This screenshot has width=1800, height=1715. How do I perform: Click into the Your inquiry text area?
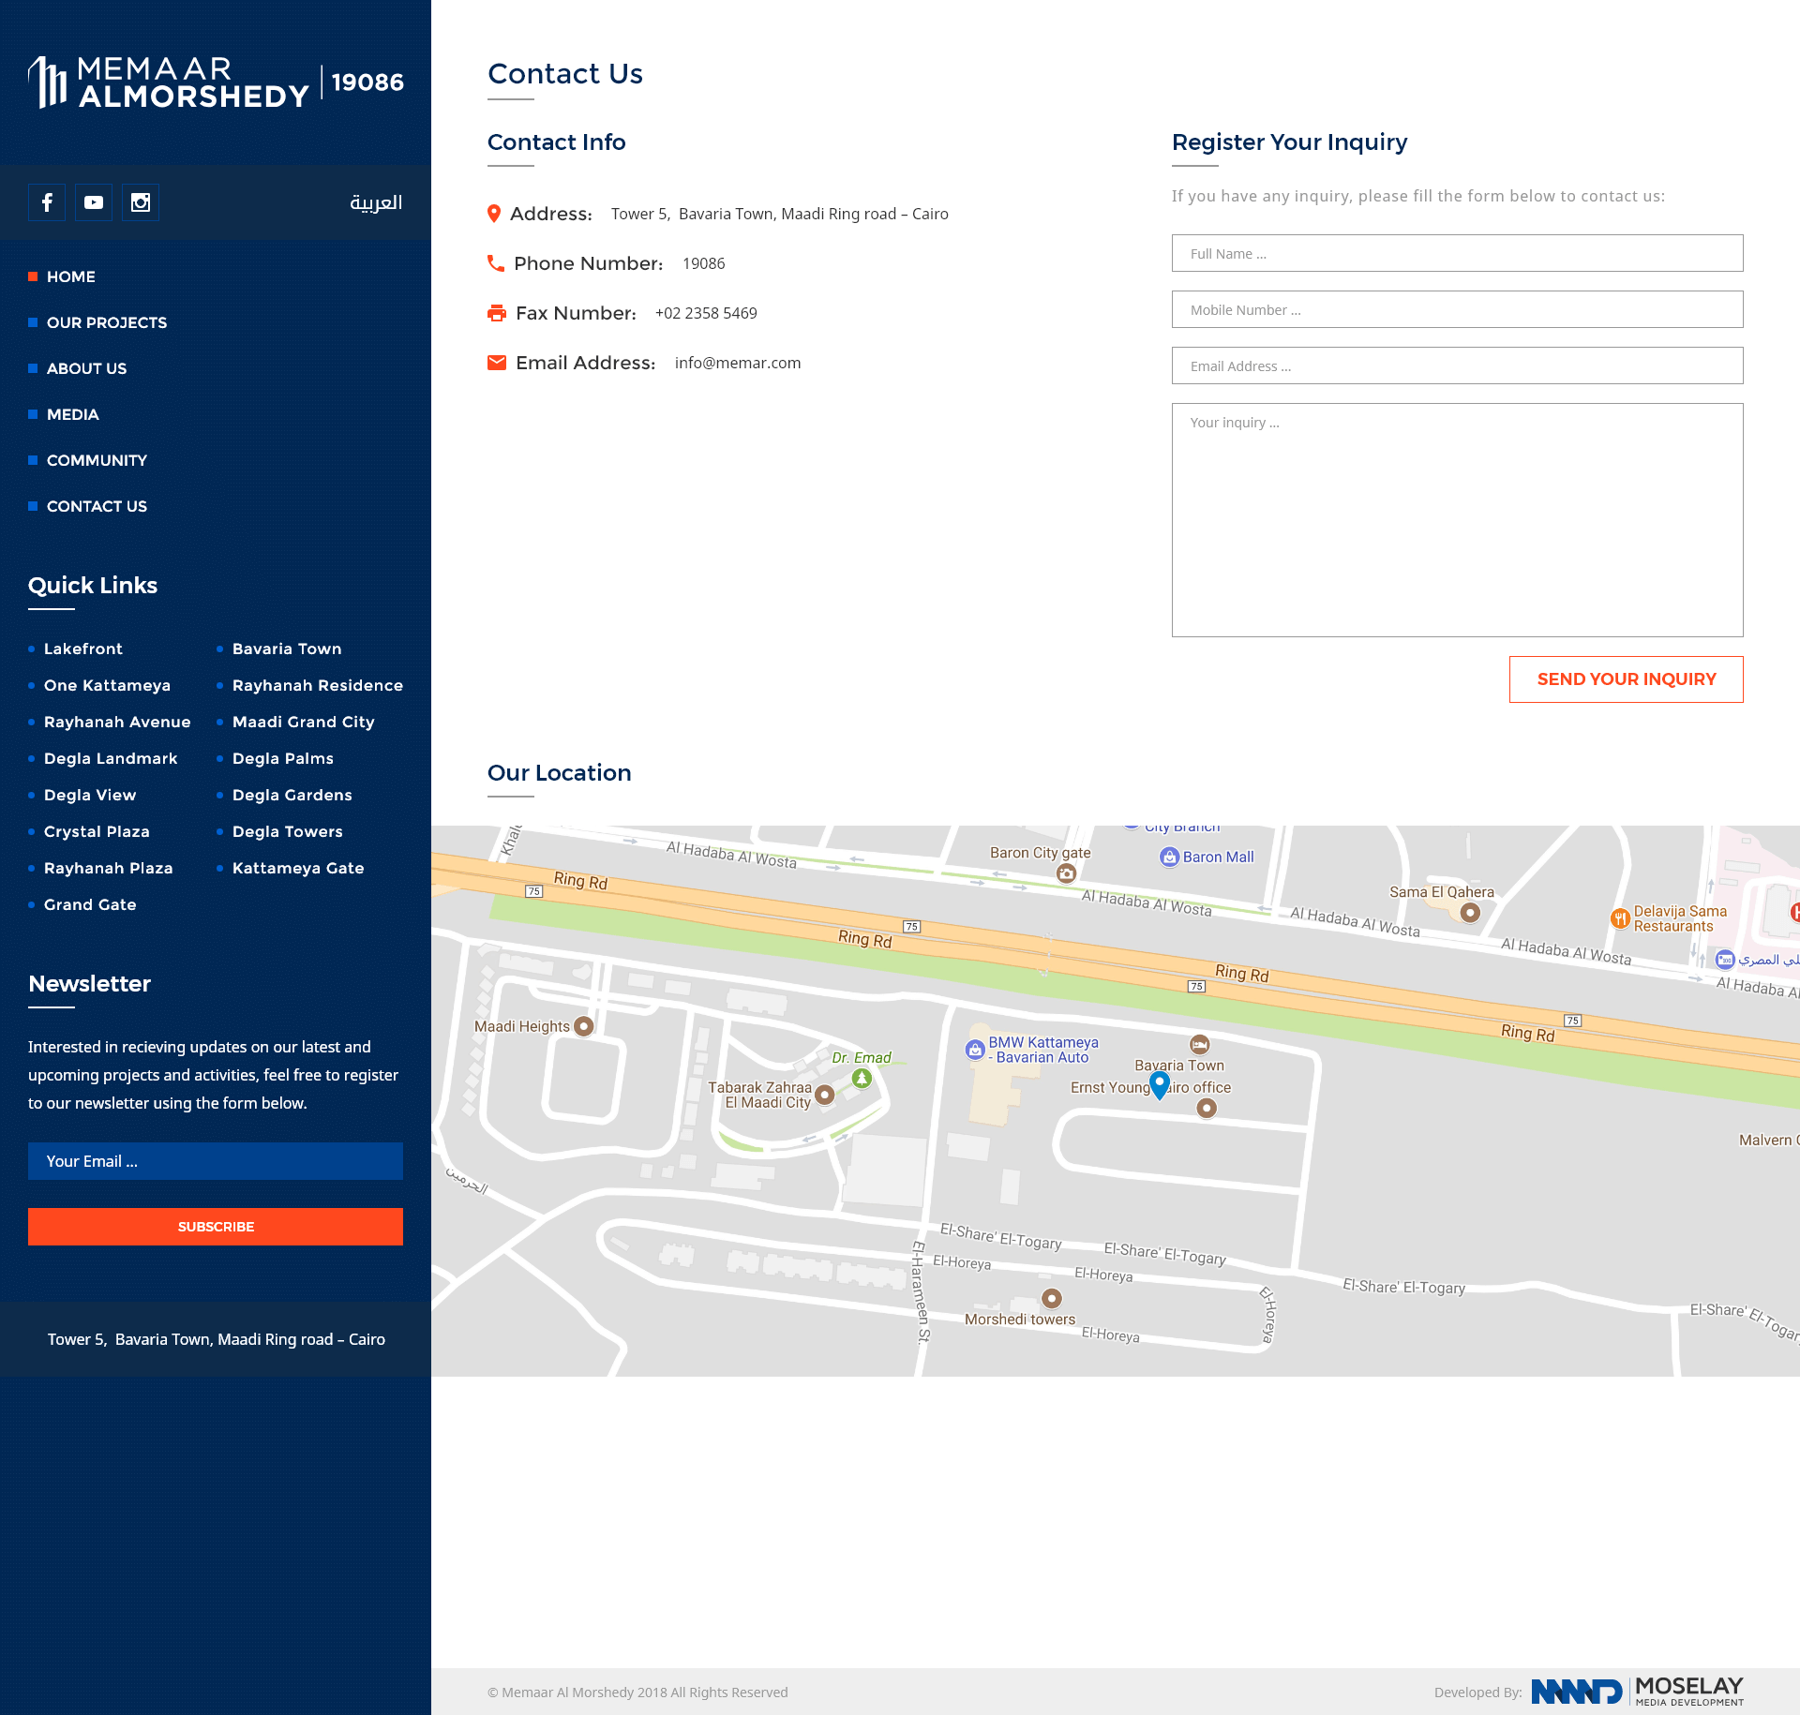[1457, 520]
